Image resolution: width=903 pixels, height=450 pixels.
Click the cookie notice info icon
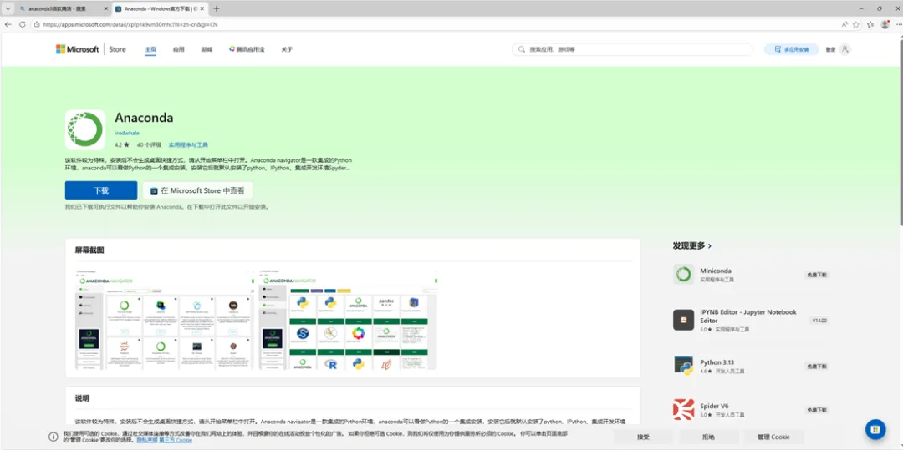[x=54, y=437]
